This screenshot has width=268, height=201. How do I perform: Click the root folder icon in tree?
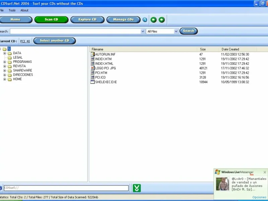click(4, 49)
